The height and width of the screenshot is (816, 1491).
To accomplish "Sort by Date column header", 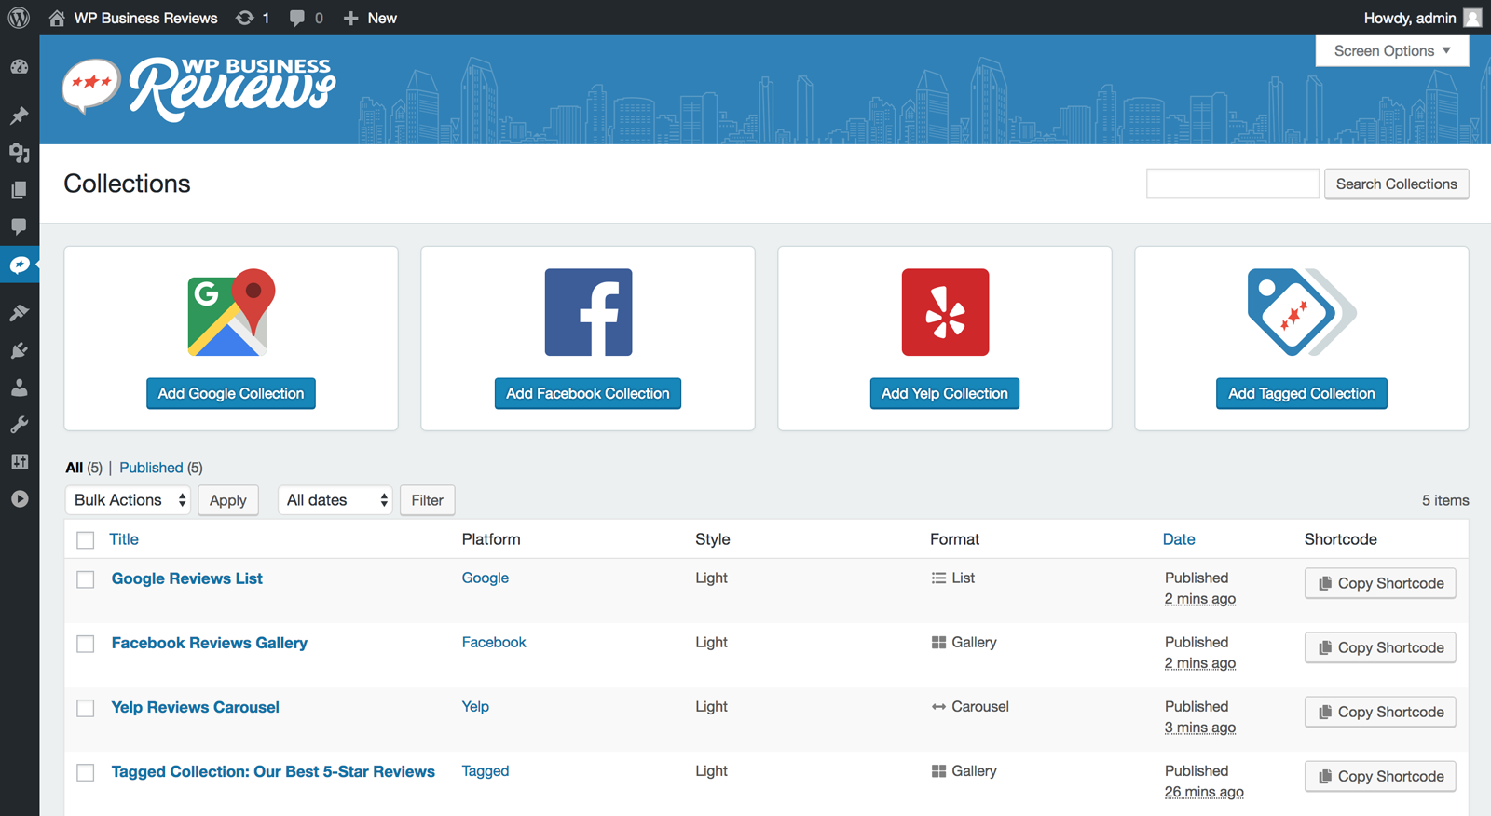I will pyautogui.click(x=1179, y=539).
